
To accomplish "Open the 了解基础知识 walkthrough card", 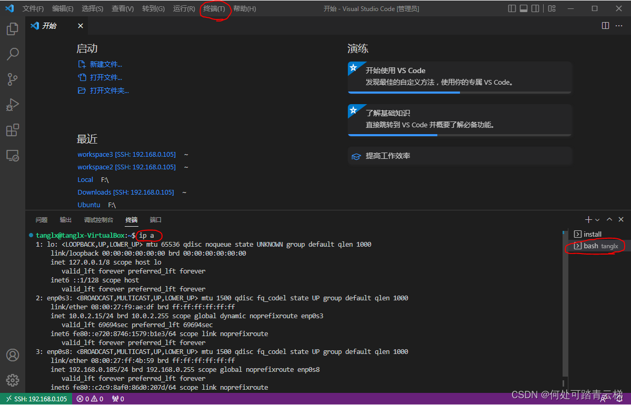I will click(459, 120).
